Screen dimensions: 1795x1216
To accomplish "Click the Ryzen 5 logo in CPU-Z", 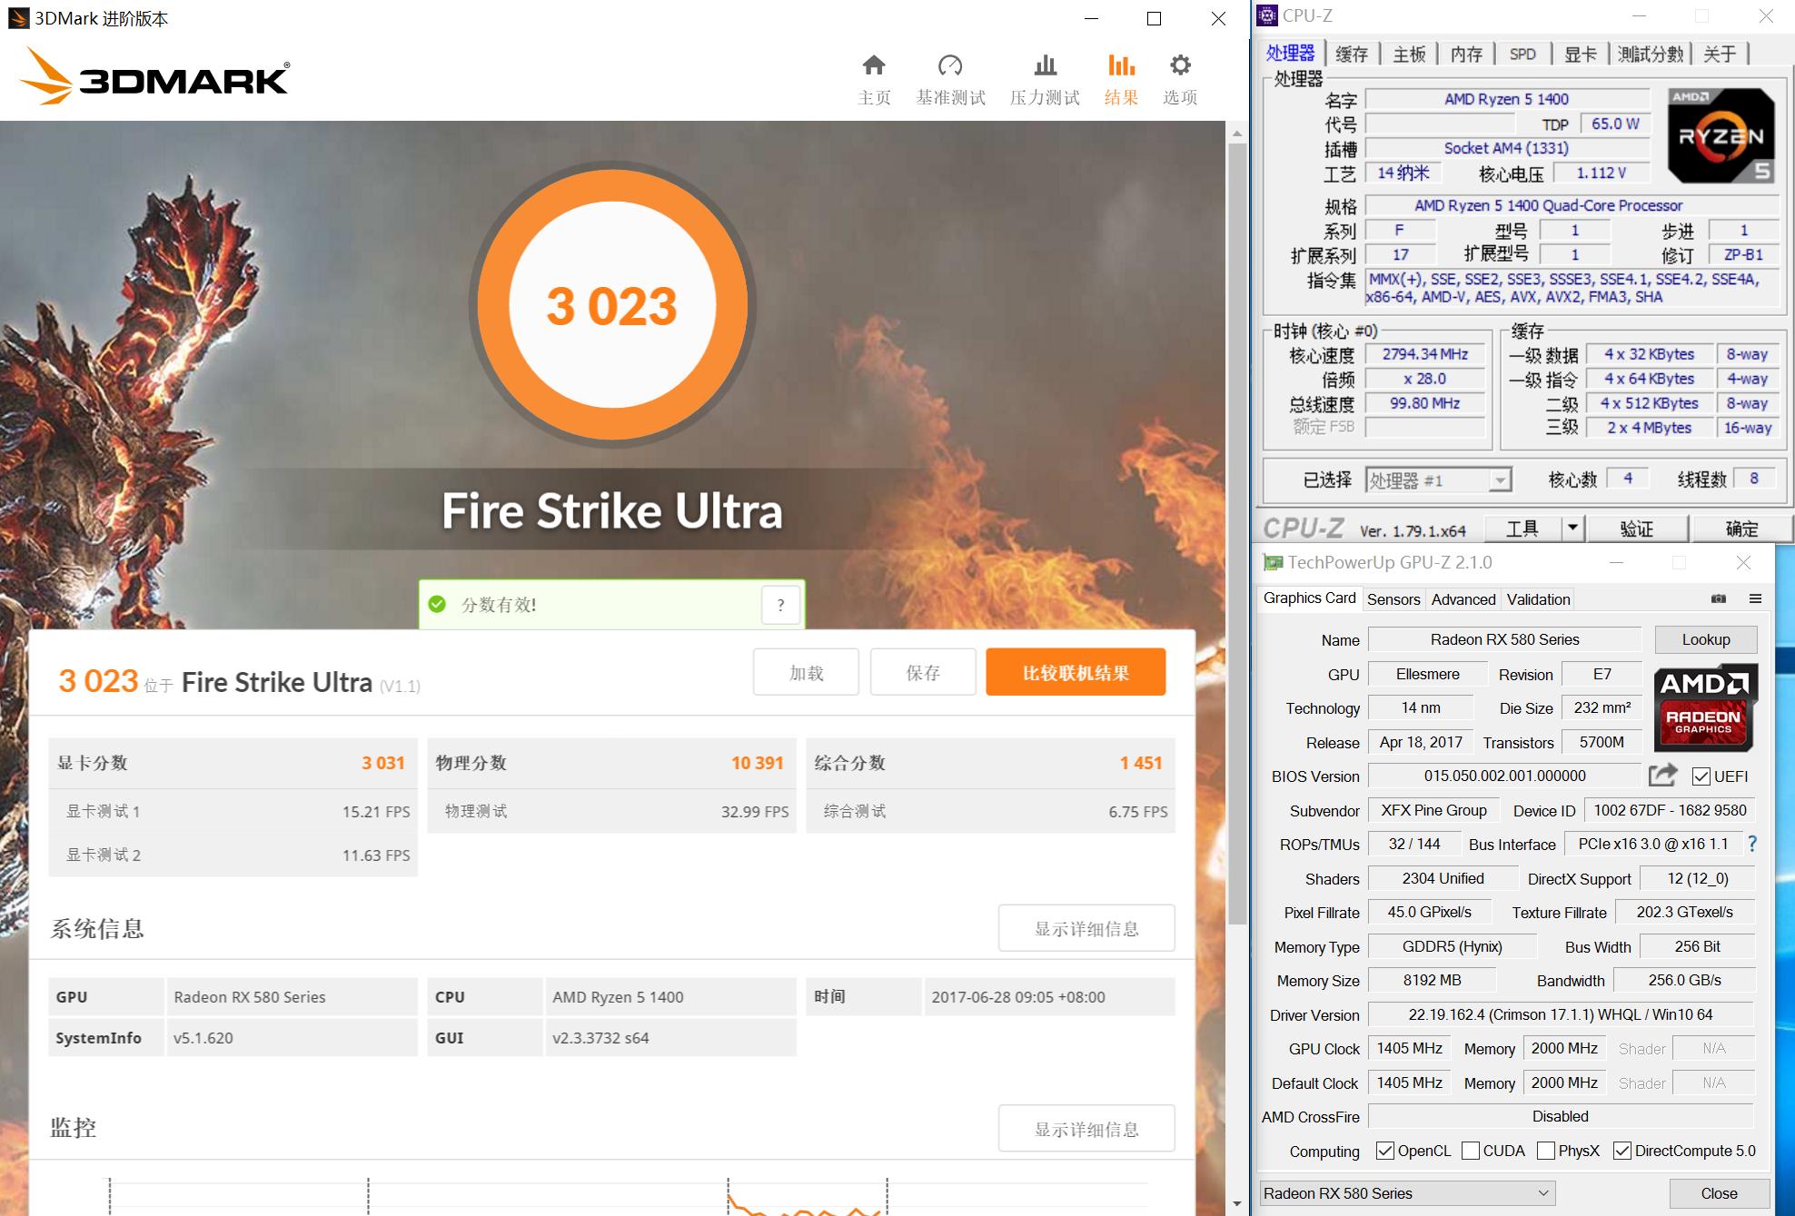I will (1721, 135).
